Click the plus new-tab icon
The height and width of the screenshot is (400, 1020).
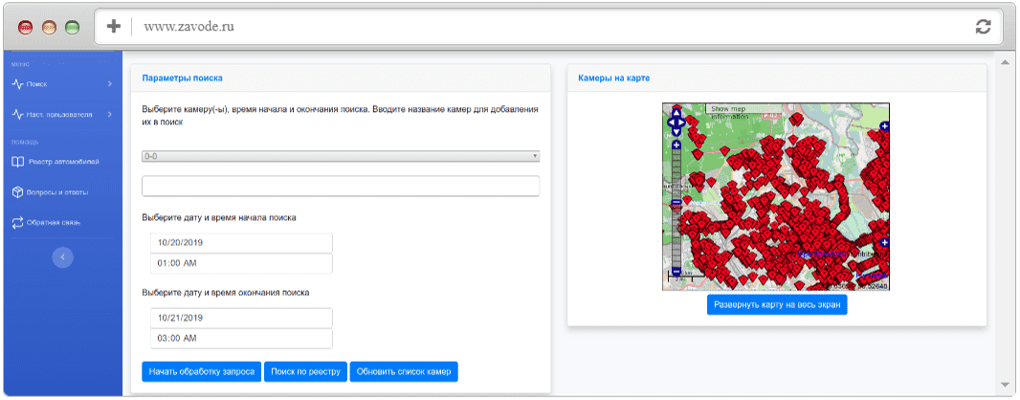[114, 27]
